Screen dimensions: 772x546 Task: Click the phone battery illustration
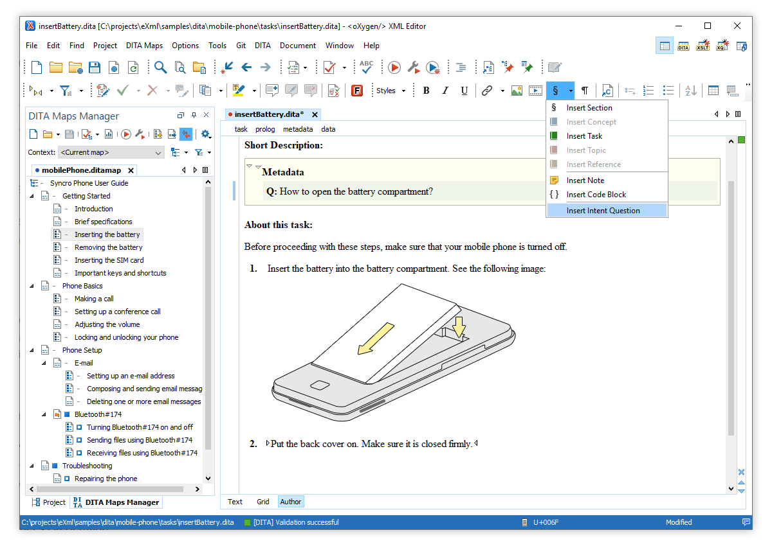[393, 351]
